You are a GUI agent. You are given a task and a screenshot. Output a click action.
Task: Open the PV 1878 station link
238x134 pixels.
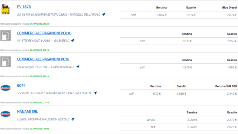click(x=24, y=7)
